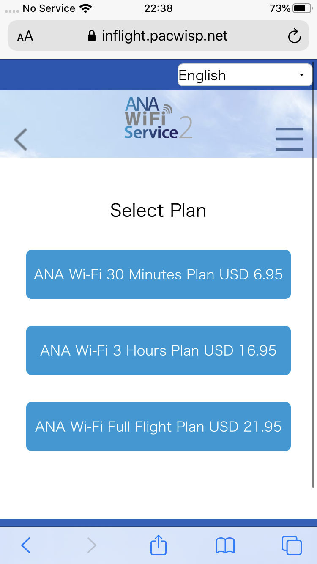Choose ANA Wi-Fi 3 Hours Plan
The width and height of the screenshot is (317, 564).
tap(158, 350)
